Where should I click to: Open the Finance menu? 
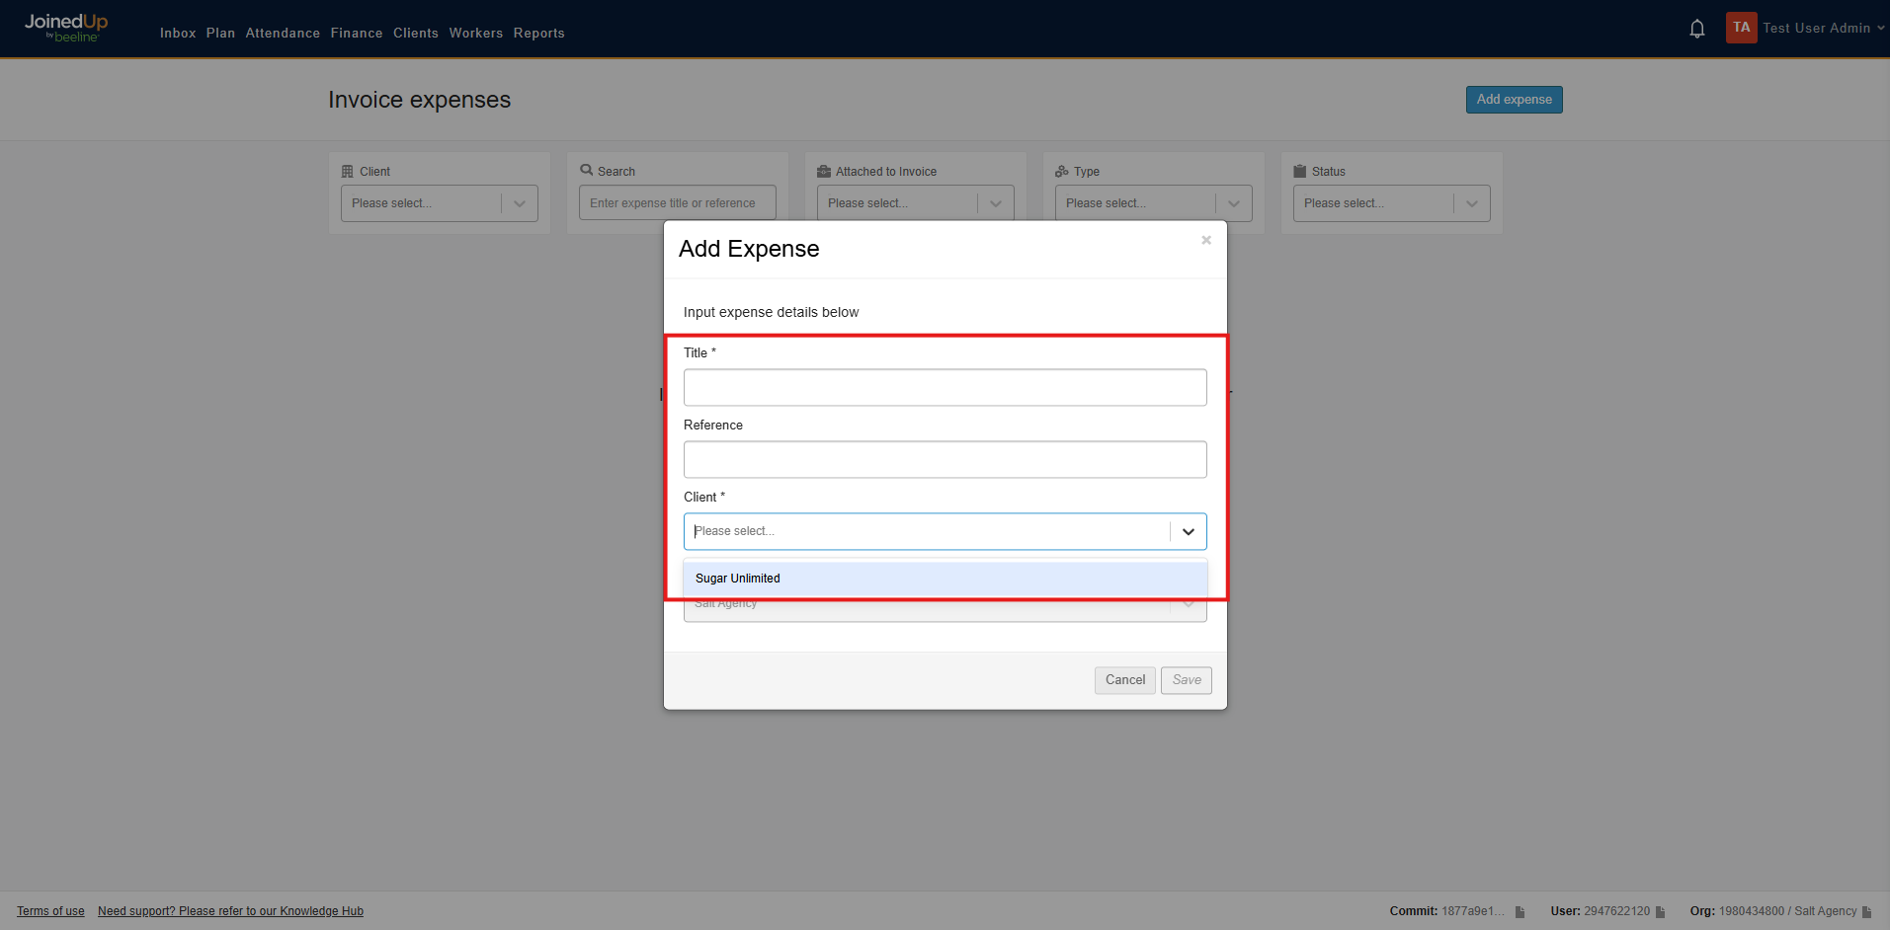pos(356,33)
